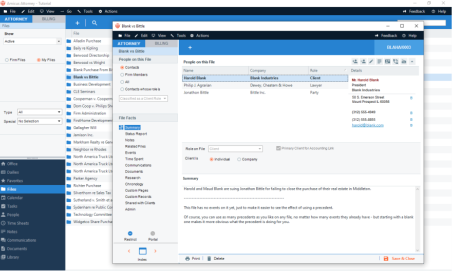The height and width of the screenshot is (271, 452).
Task: Click the Portal icon
Action: click(153, 233)
